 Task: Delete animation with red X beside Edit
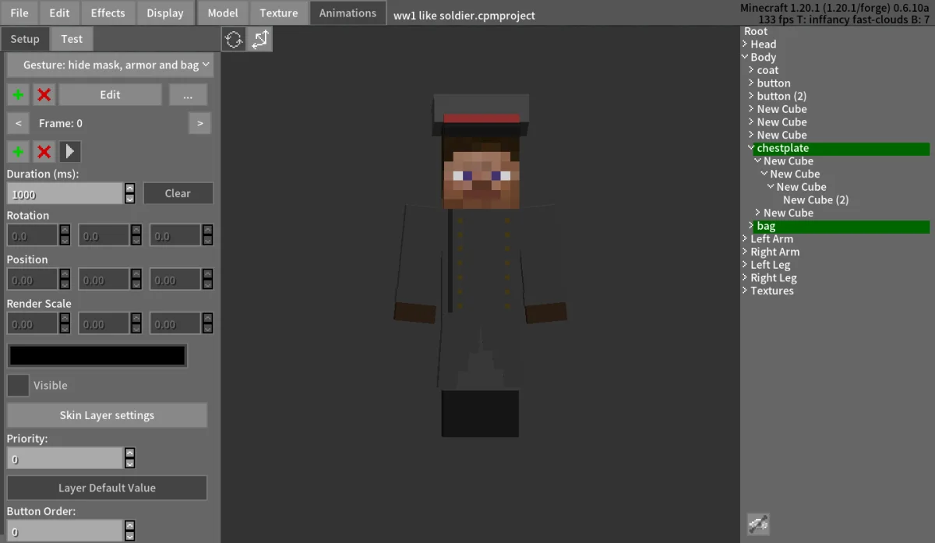click(x=44, y=95)
